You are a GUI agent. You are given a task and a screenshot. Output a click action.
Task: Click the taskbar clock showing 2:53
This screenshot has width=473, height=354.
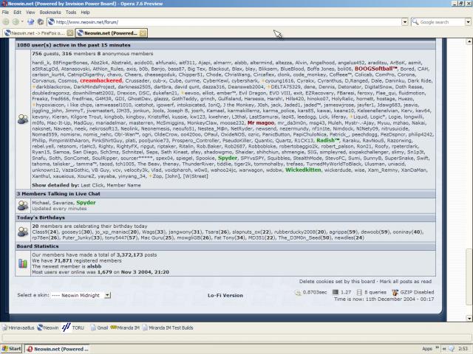point(463,349)
